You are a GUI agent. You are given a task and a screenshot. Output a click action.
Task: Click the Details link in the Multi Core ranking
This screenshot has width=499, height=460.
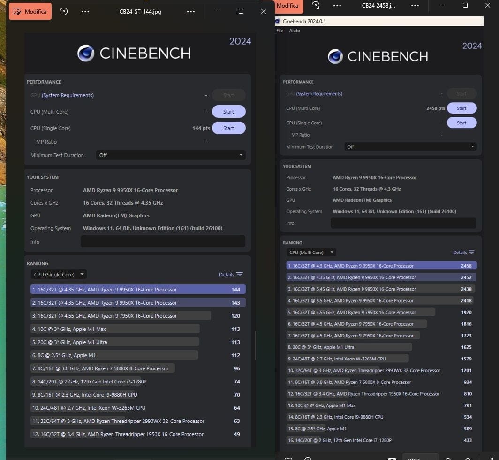point(460,253)
